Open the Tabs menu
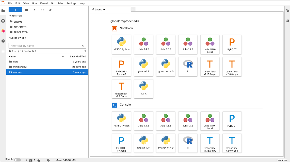 click(60, 3)
